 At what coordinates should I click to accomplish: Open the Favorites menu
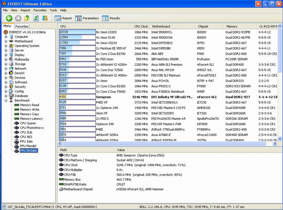point(40,10)
